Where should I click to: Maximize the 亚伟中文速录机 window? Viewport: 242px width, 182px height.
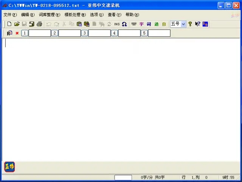[228, 6]
